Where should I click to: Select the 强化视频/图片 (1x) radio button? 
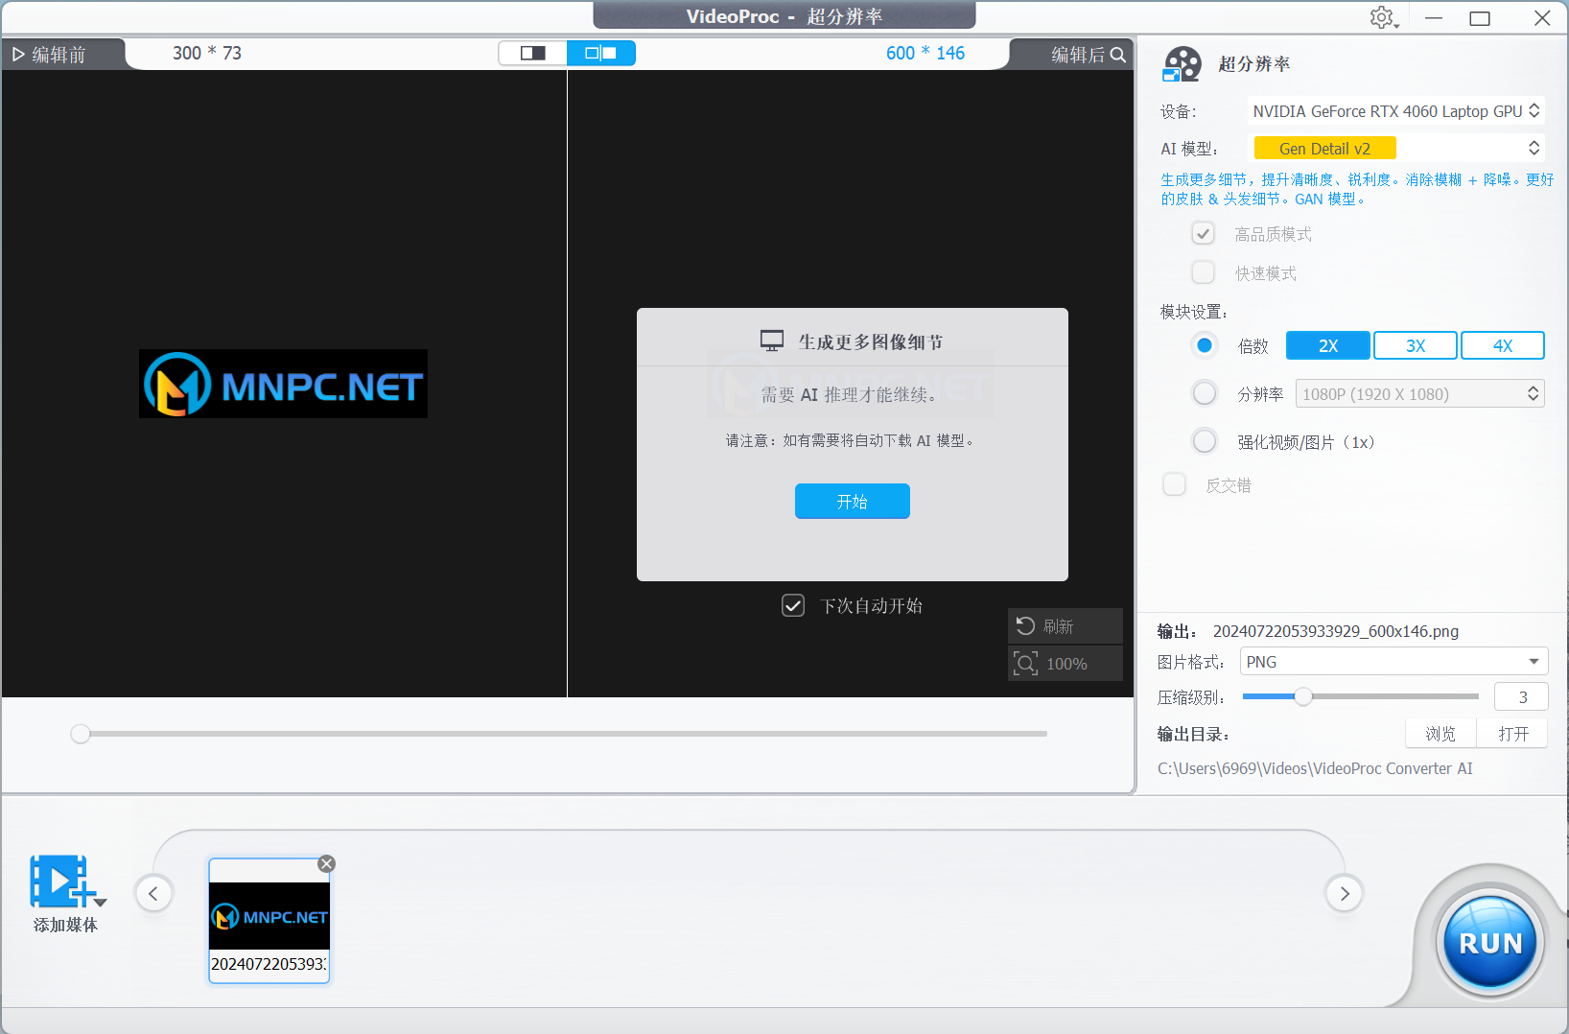tap(1205, 441)
